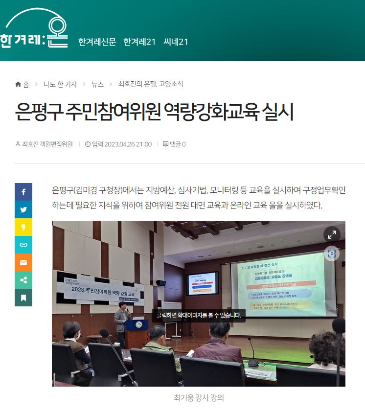Share article on Twitter
The height and width of the screenshot is (416, 365).
point(23,209)
